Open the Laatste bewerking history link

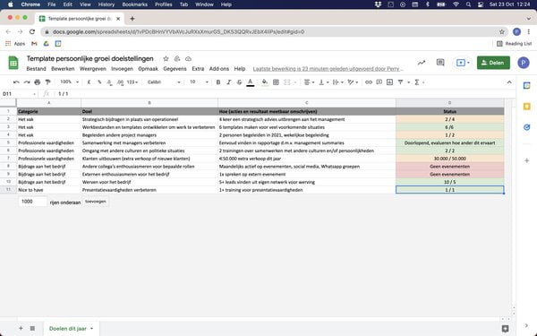328,69
